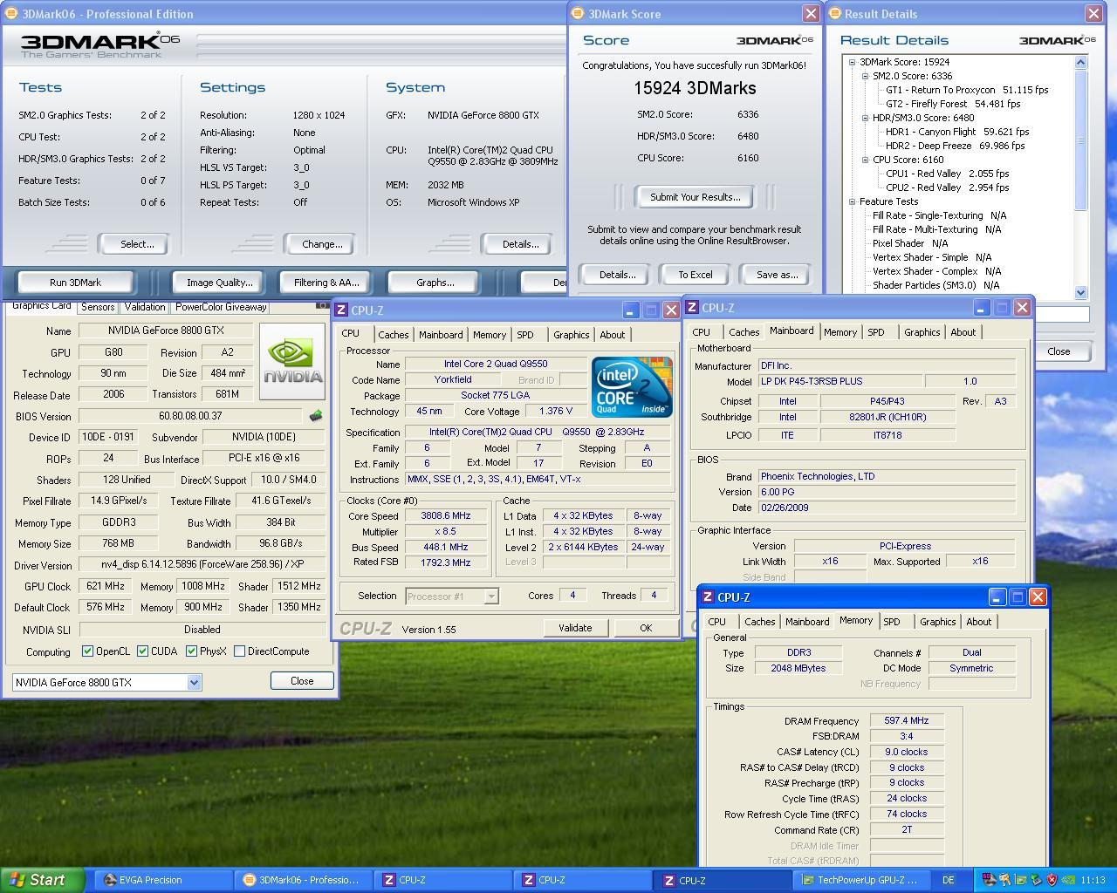Click the Image Quality... button
The image size is (1117, 893).
(x=220, y=283)
